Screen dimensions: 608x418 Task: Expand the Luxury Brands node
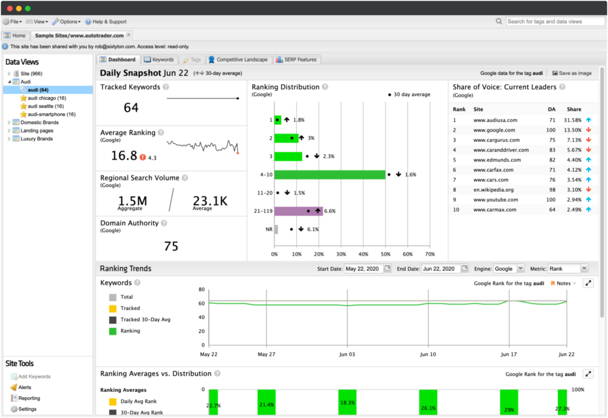[9, 139]
